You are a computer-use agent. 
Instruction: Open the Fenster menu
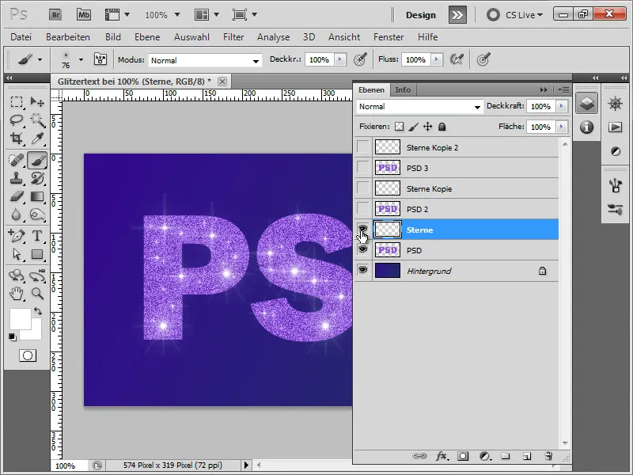coord(389,37)
